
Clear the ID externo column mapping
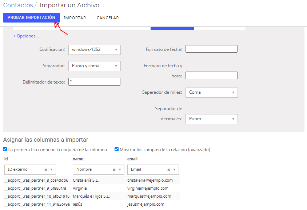[x=46, y=170]
